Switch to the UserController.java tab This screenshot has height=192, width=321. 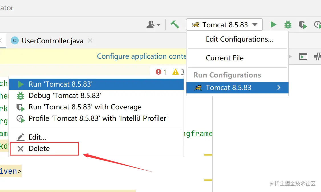[x=52, y=41]
